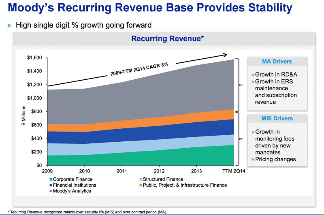The height and width of the screenshot is (215, 324).
Task: Click the 2009-TTM 2Q14 CAGR 8% annotation
Action: (x=139, y=69)
